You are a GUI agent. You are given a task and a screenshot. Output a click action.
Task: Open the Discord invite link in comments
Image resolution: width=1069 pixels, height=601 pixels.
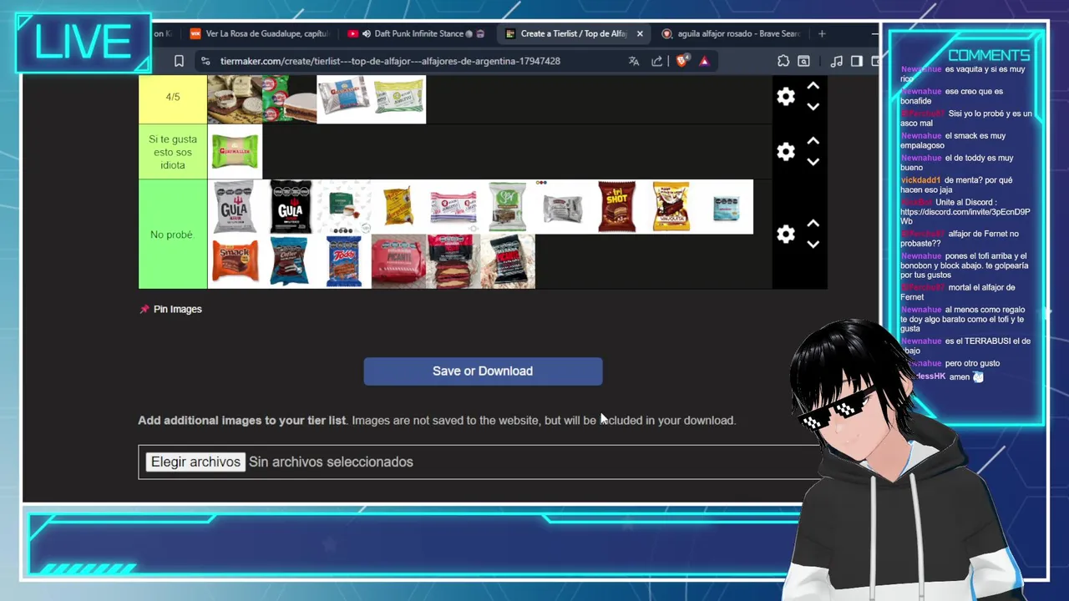tap(965, 216)
